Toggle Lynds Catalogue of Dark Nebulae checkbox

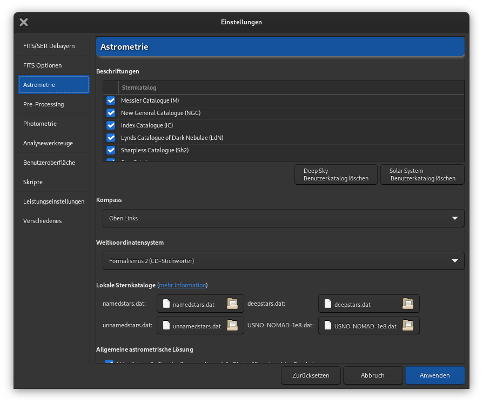pyautogui.click(x=111, y=138)
